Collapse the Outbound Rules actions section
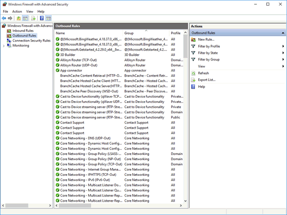Screen dimensions: 287x215 pos(283,33)
